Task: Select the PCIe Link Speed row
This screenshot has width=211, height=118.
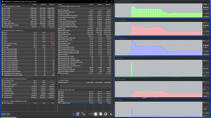Action: 85,73
